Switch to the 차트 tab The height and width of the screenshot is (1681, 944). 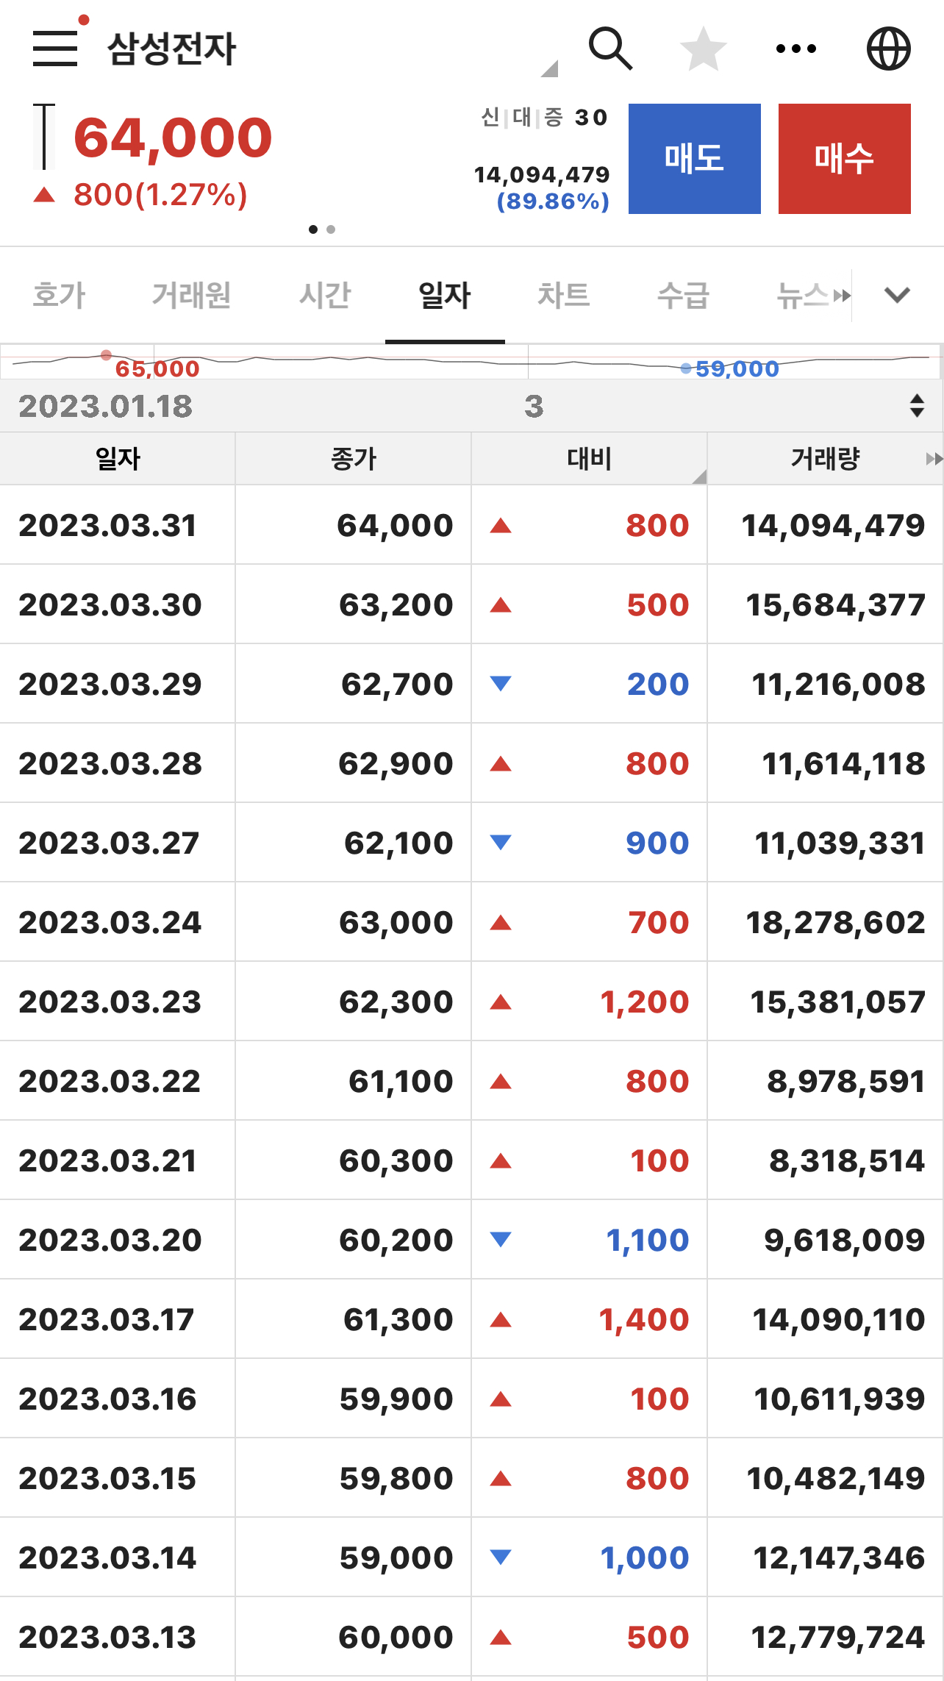tap(564, 295)
